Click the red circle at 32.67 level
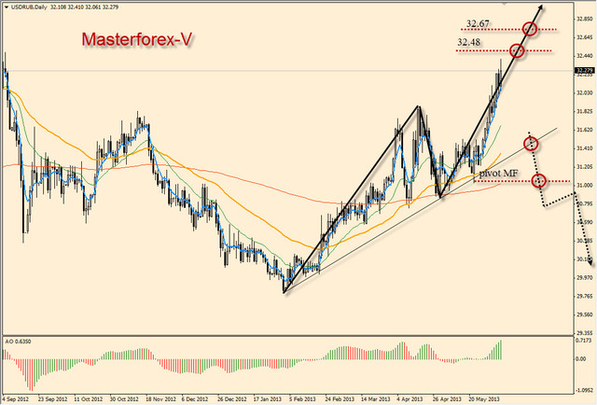Screen dimensions: 597x405 [530, 29]
